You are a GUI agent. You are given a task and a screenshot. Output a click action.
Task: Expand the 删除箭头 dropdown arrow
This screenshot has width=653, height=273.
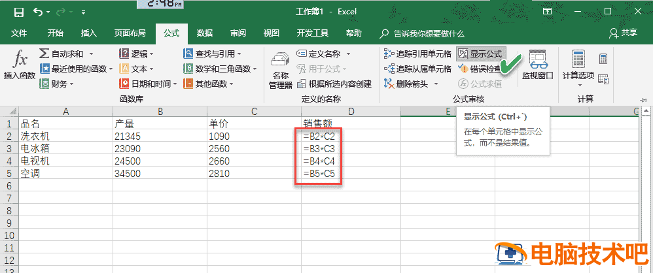point(436,84)
